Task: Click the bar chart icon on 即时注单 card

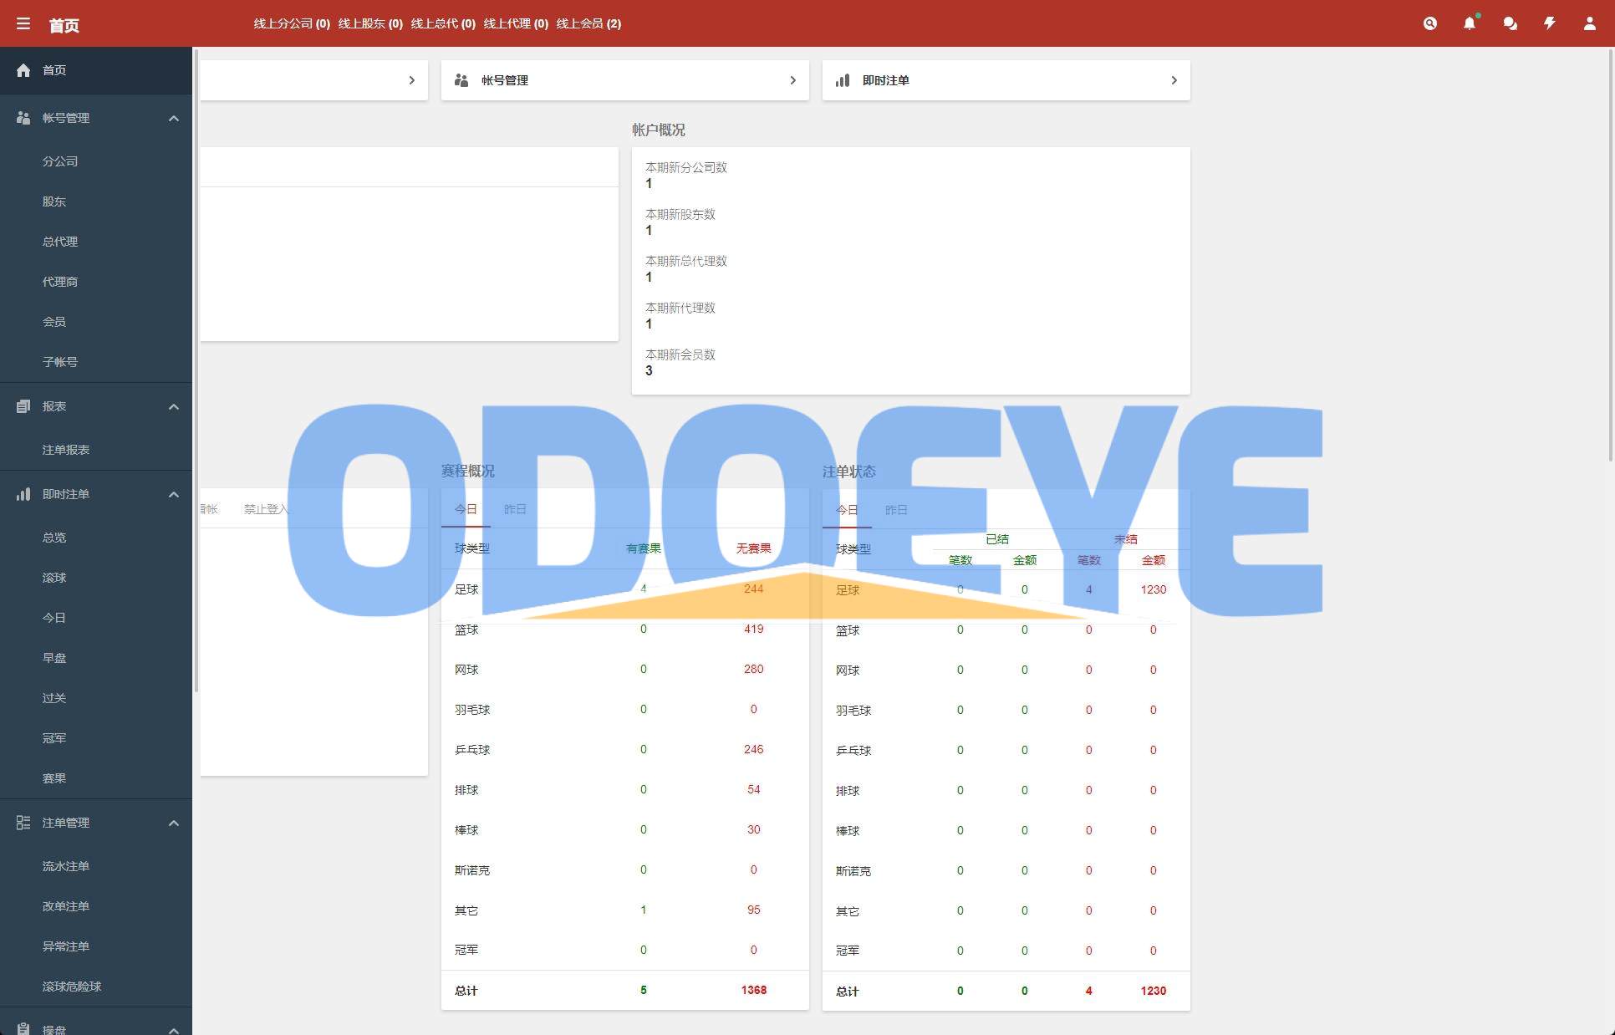Action: pos(843,80)
